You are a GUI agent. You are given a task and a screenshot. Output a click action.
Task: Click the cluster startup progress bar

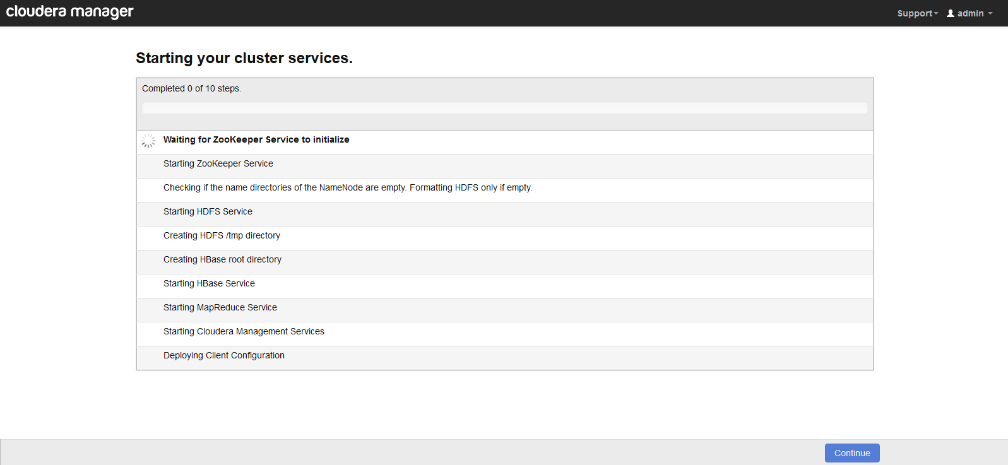(505, 108)
